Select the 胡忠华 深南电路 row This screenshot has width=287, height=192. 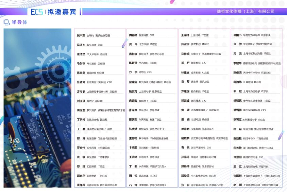[92, 176]
